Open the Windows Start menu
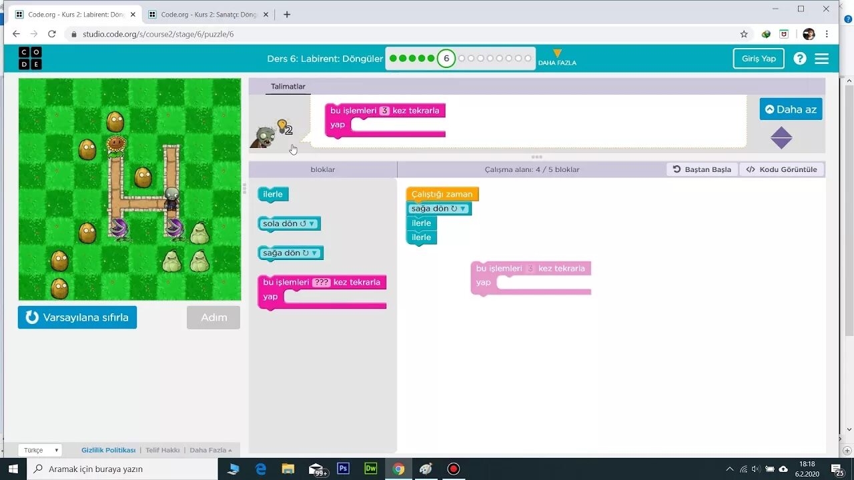854x480 pixels. click(13, 469)
